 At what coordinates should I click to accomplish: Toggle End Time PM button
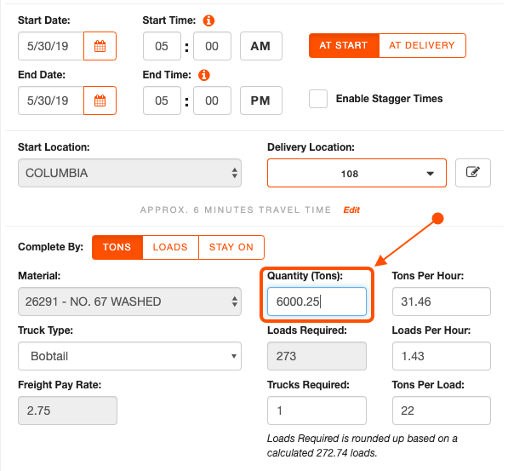tap(260, 101)
